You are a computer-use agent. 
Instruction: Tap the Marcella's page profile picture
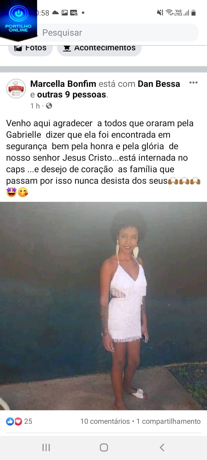[16, 88]
